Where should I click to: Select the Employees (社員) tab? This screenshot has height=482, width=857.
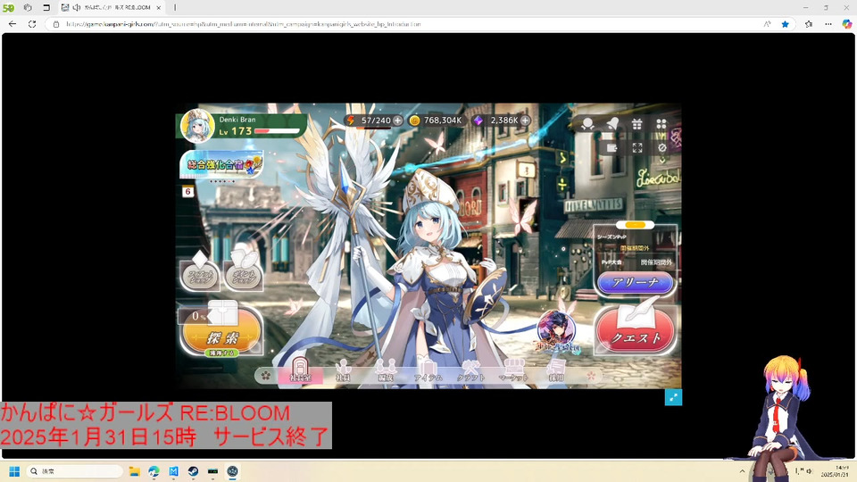(x=343, y=371)
